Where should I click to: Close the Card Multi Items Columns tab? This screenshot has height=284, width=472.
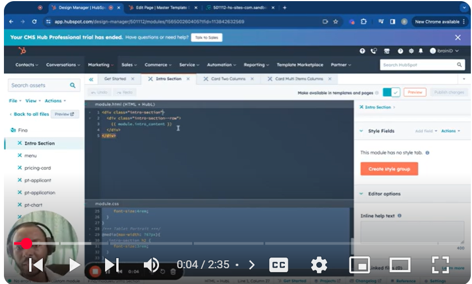click(330, 79)
